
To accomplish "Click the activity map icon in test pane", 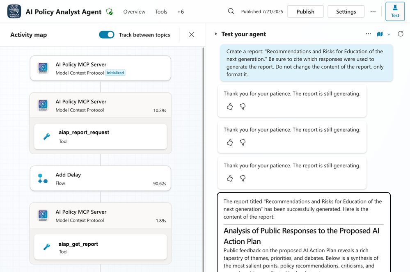I will coord(380,34).
